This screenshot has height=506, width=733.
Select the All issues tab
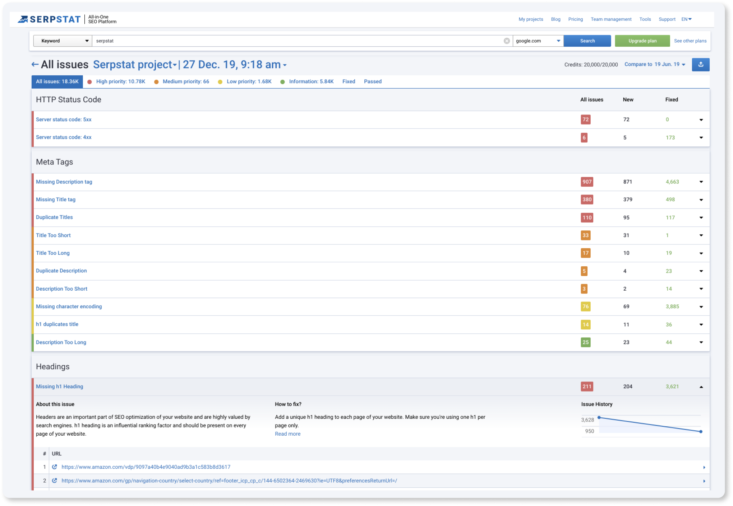tap(57, 81)
